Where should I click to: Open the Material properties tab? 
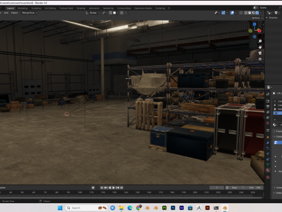[268, 170]
